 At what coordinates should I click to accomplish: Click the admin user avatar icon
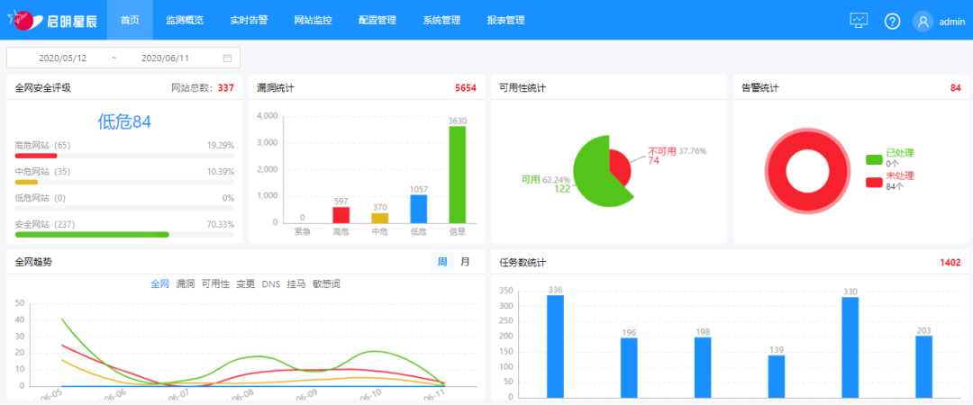click(x=923, y=21)
